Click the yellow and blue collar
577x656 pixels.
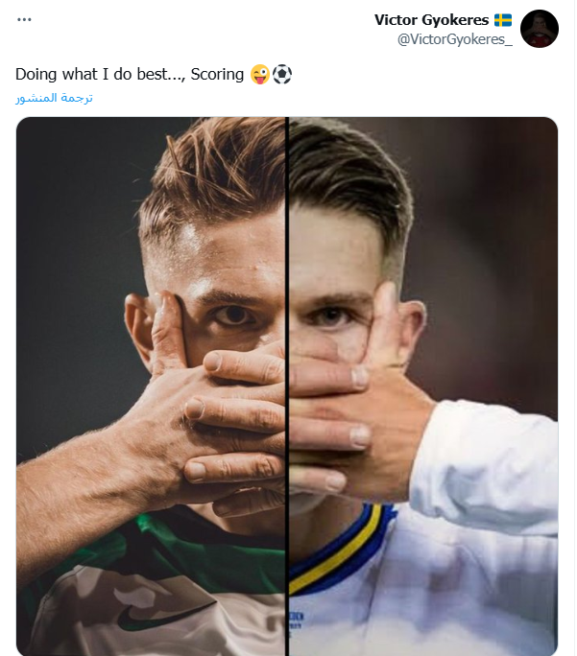(336, 551)
